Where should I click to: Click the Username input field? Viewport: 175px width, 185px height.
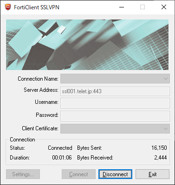(x=115, y=103)
